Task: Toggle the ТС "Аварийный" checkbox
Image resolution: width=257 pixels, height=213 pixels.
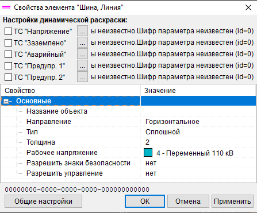Action: coord(8,54)
